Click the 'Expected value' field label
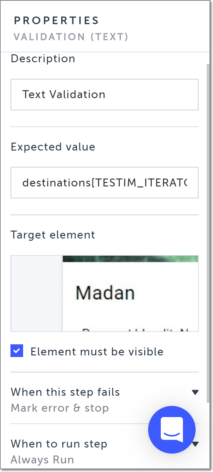The width and height of the screenshot is (213, 472). coord(53,147)
